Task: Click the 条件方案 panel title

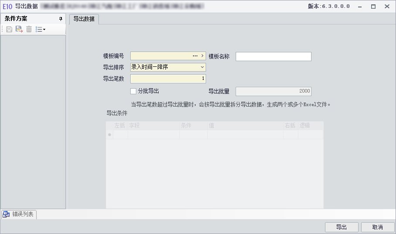Action: tap(16, 18)
